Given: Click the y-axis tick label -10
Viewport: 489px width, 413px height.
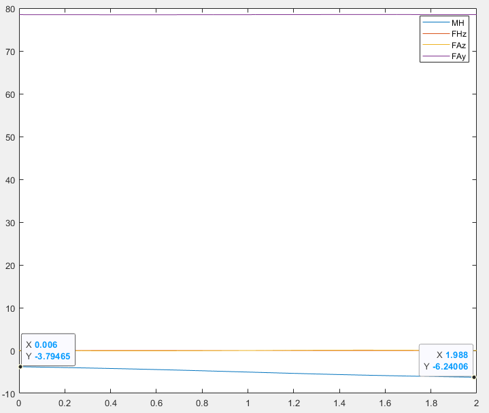Looking at the screenshot, I should [x=8, y=394].
